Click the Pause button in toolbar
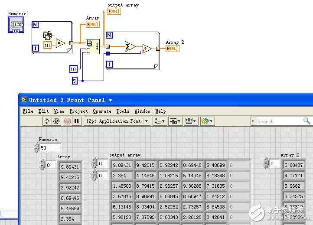 tap(76, 121)
